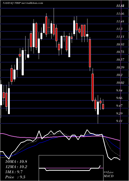Image resolution: width=129 pixels, height=181 pixels.
Task: Click the 9.47 price axis label
Action: [x=119, y=105]
